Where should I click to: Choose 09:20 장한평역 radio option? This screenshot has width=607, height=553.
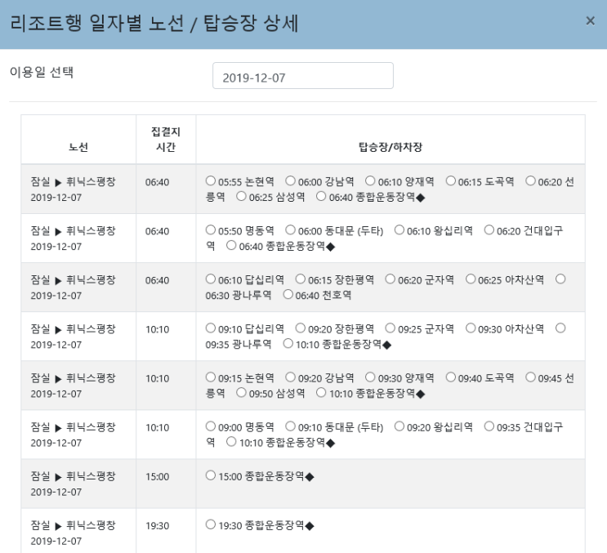(x=301, y=328)
